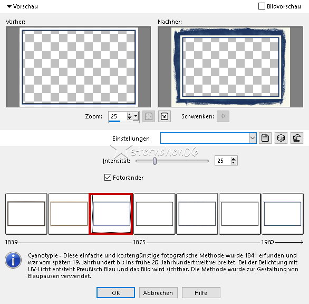Image resolution: width=309 pixels, height=304 pixels.
Task: Click the randomize parameters dice icon
Action: pyautogui.click(x=281, y=138)
